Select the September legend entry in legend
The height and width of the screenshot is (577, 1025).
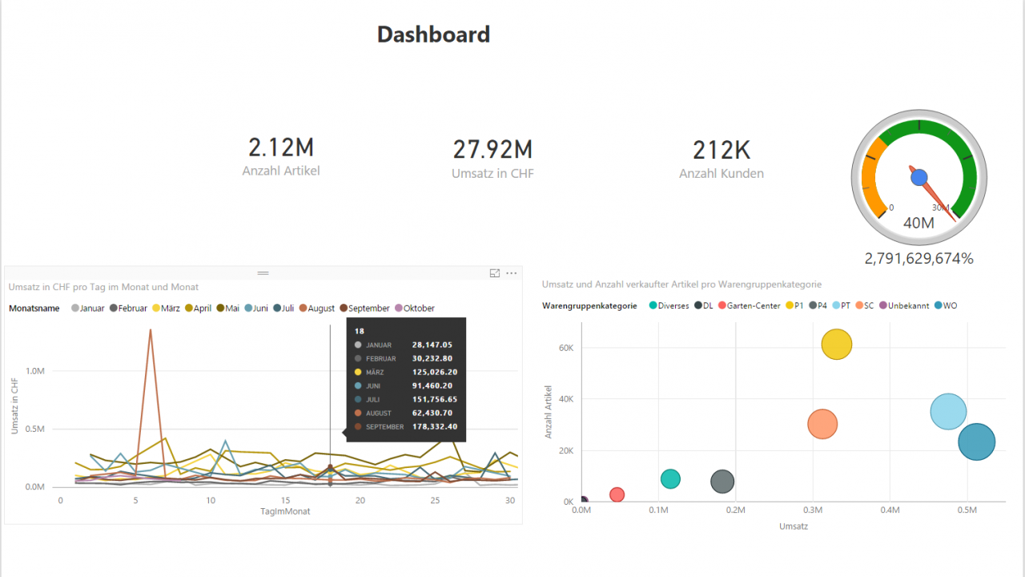tap(365, 308)
